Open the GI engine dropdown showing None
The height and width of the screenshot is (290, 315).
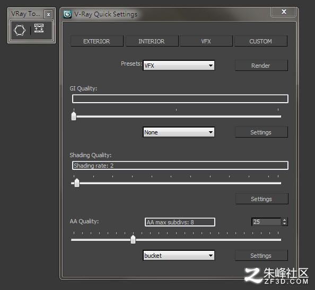tap(179, 132)
